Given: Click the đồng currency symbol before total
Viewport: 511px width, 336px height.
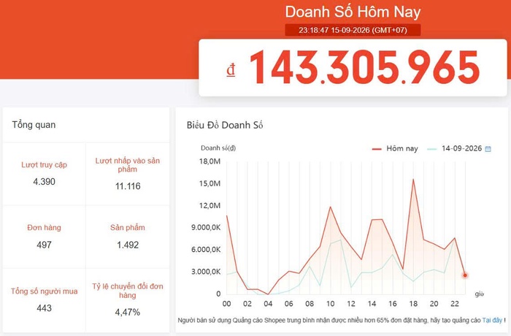Looking at the screenshot, I should (x=231, y=70).
